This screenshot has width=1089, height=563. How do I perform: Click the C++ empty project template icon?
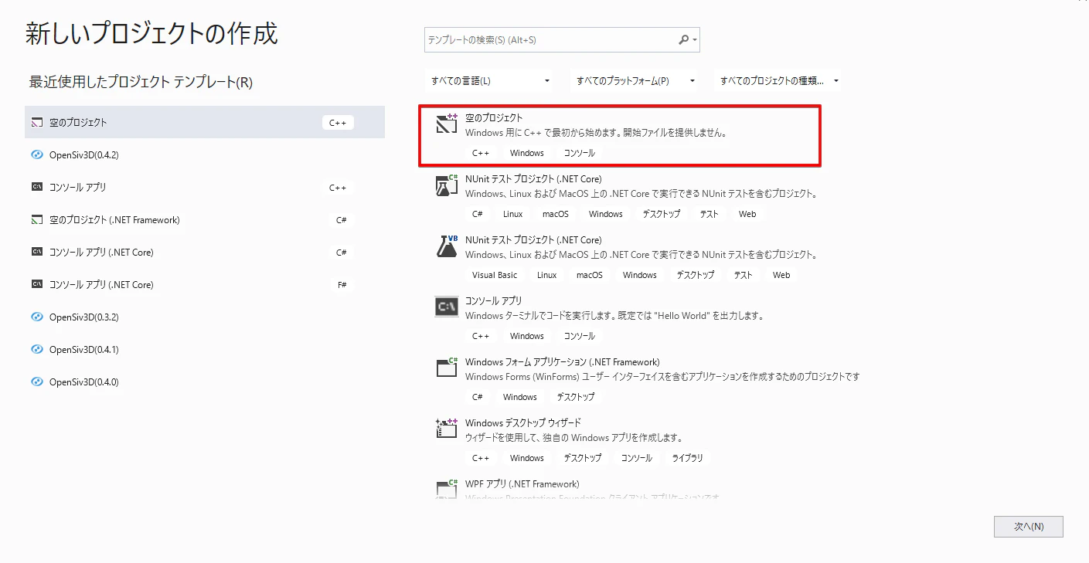click(x=447, y=124)
